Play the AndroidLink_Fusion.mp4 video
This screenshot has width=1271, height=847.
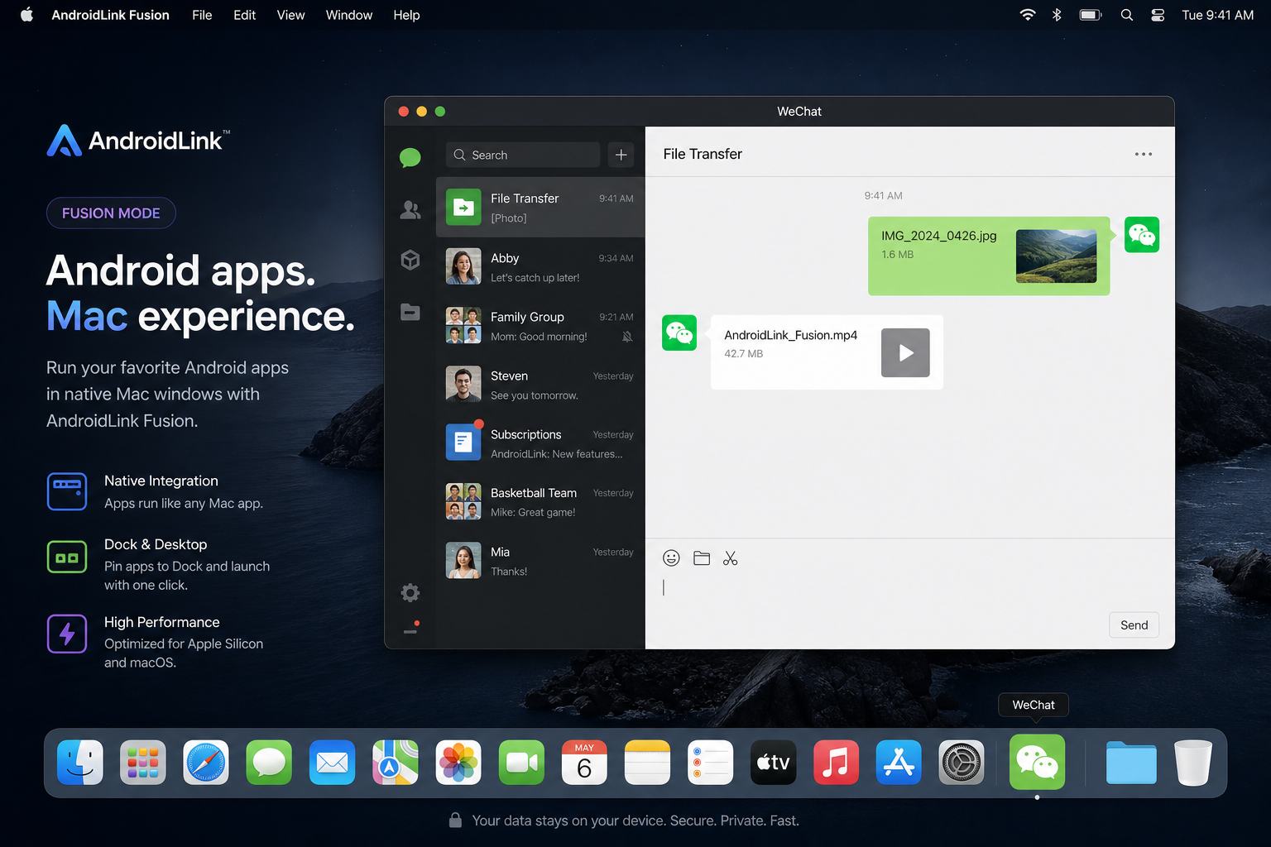905,352
